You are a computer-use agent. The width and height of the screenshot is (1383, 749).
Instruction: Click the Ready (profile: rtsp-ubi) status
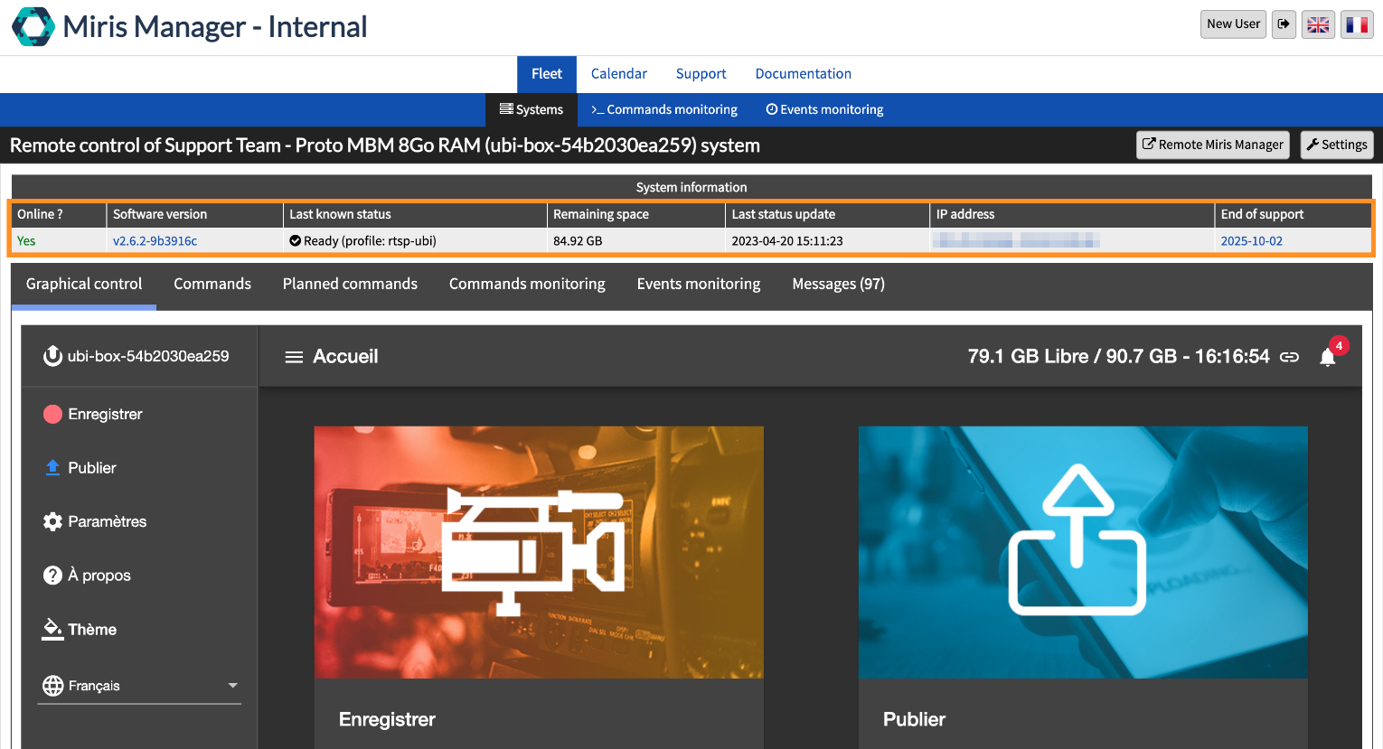[x=362, y=241]
